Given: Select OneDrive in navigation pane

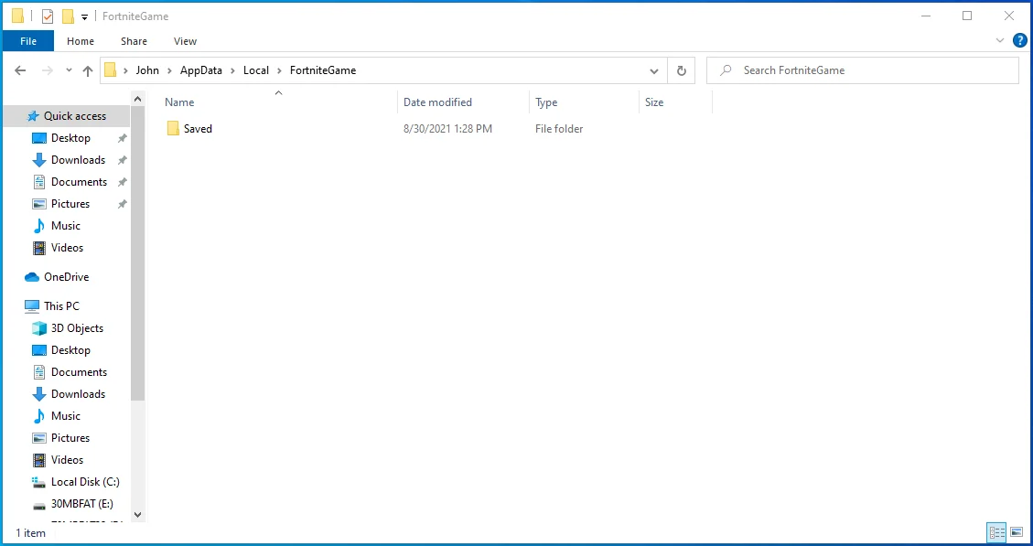Looking at the screenshot, I should (x=66, y=276).
